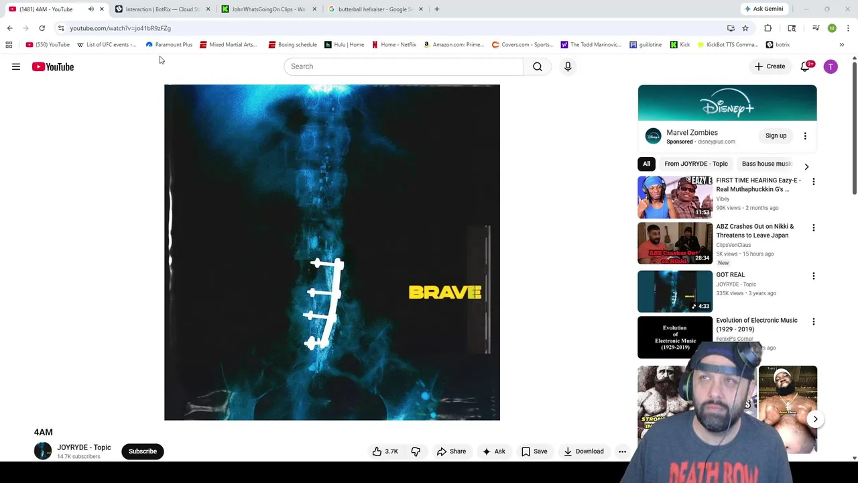Show more bookmarks with the chevron
Screen dimensions: 858x483
click(842, 45)
